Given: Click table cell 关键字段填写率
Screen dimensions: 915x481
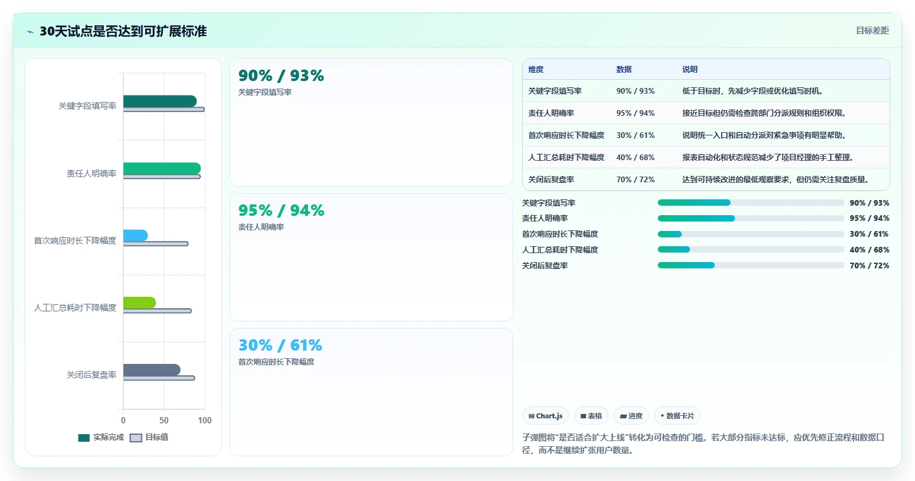Looking at the screenshot, I should click(555, 91).
